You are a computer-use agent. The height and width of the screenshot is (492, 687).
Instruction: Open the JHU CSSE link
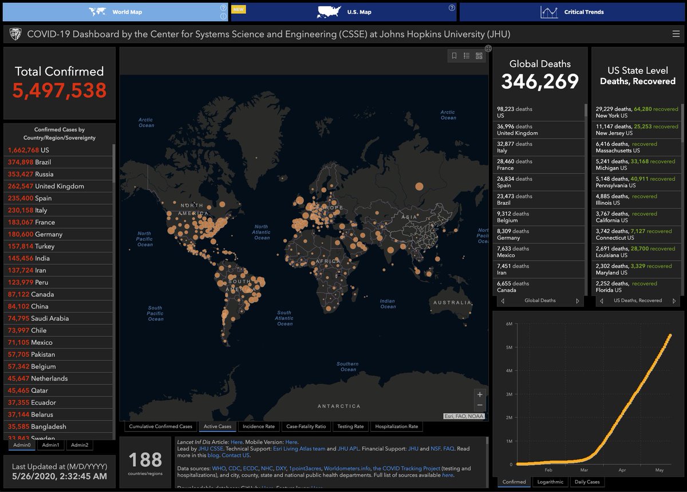coord(211,449)
